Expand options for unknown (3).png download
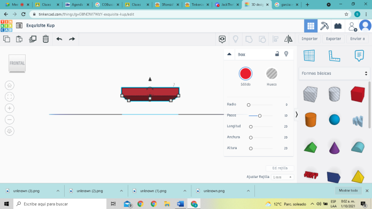Viewport: 372px width, 209px height. point(58,191)
